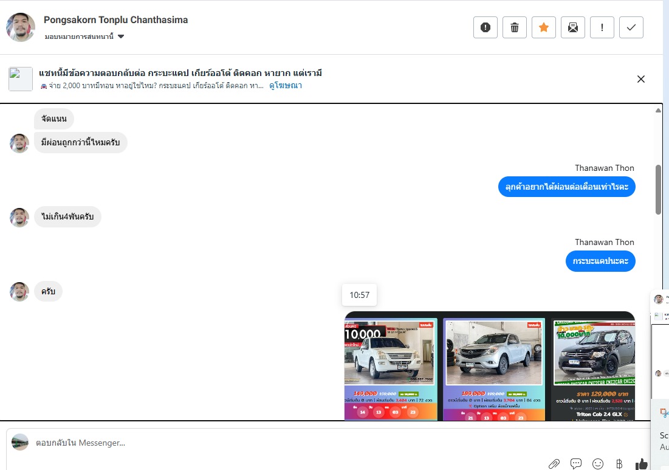The image size is (669, 470).
Task: Select the blue reply กระบะแคปนะคะ
Action: pyautogui.click(x=600, y=261)
